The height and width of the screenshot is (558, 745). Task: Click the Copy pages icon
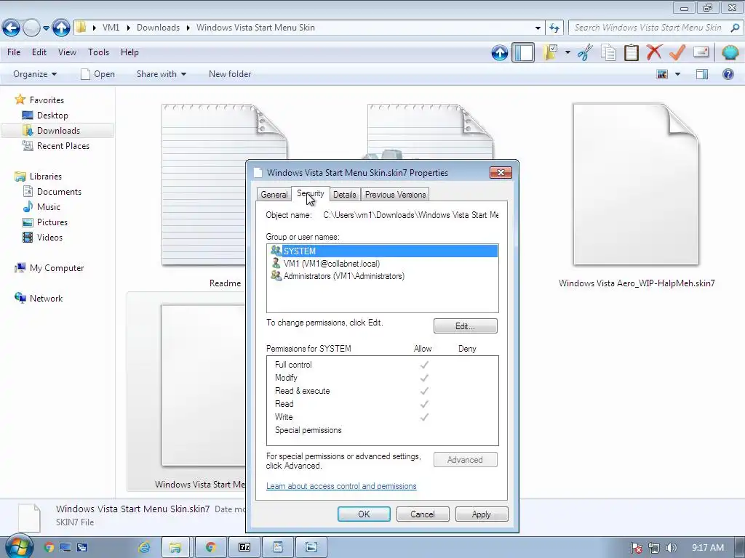[x=608, y=52]
